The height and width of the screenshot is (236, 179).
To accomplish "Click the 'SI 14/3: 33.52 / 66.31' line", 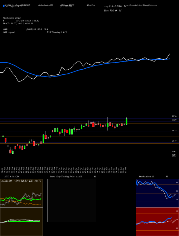I will click(x=28, y=21).
